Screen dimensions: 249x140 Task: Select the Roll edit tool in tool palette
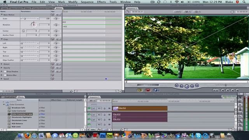[x=240, y=109]
